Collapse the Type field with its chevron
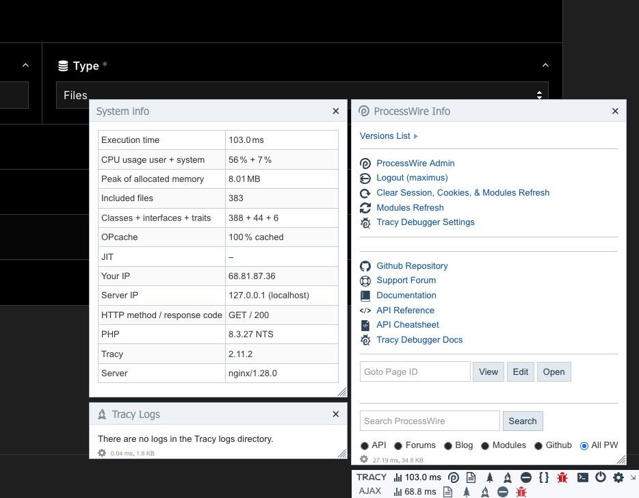 point(545,66)
